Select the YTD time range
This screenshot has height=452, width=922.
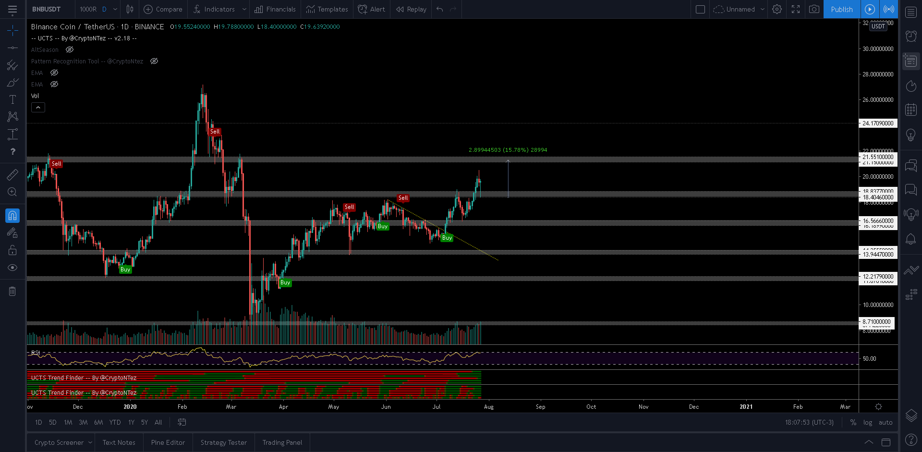115,422
